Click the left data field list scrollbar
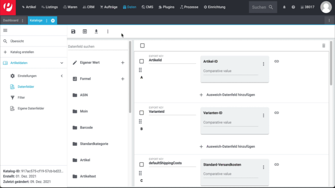Image resolution: width=335 pixels, height=188 pixels. coord(130,77)
